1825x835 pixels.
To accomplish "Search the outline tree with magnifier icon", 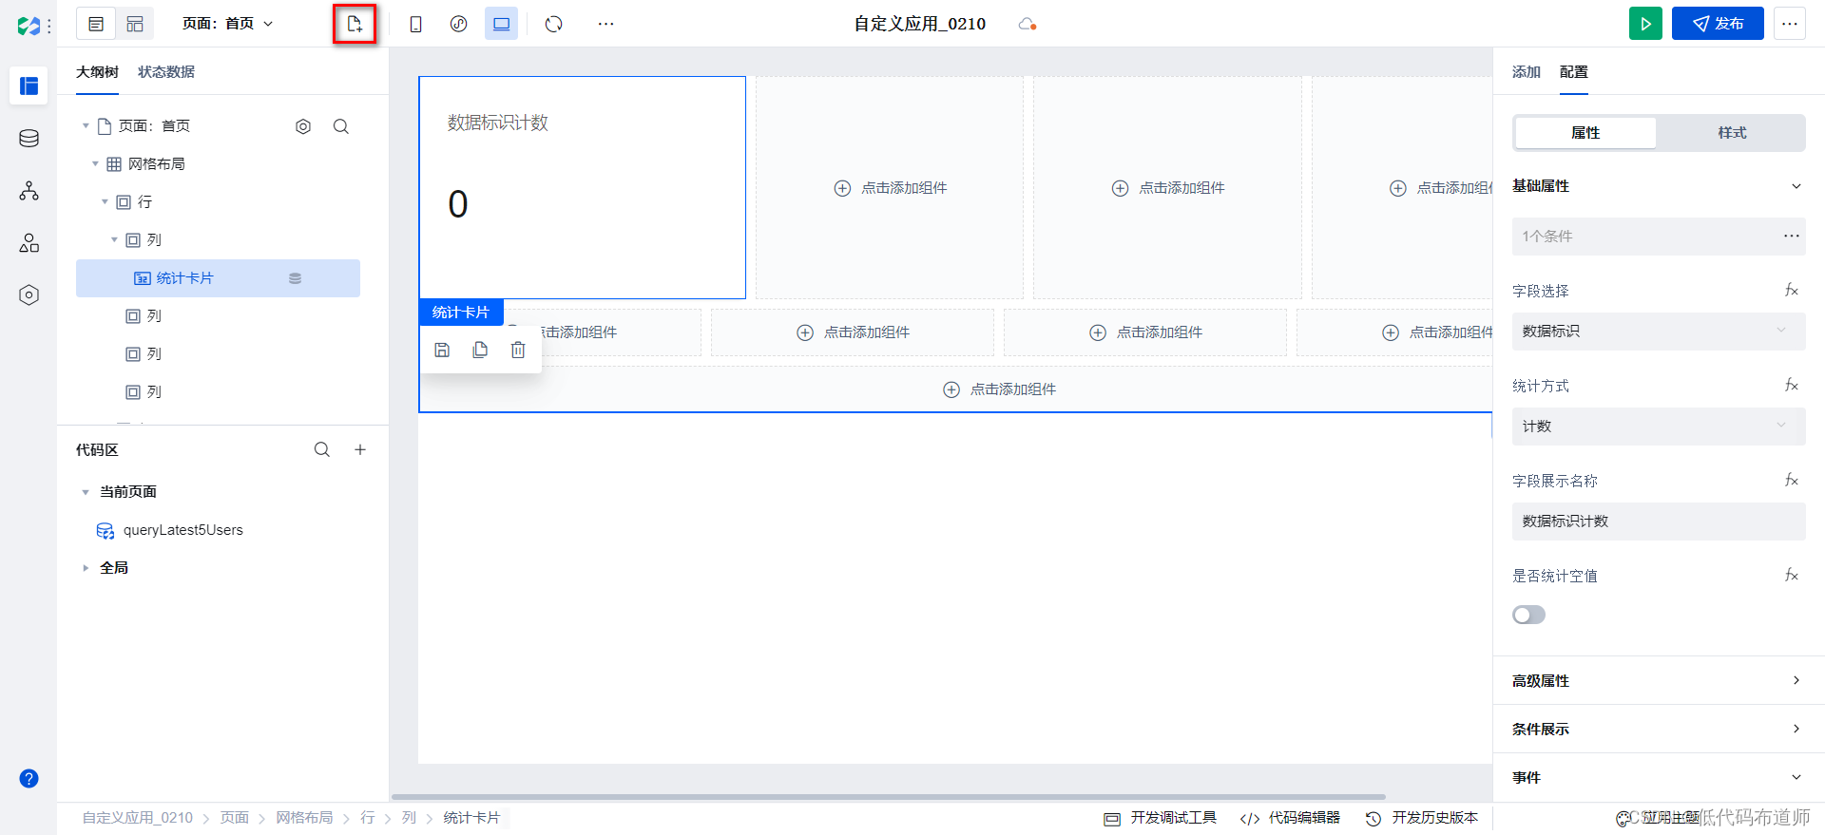I will pyautogui.click(x=341, y=126).
